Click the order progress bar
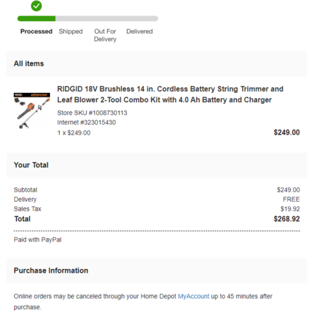The height and width of the screenshot is (317, 317). [87, 18]
